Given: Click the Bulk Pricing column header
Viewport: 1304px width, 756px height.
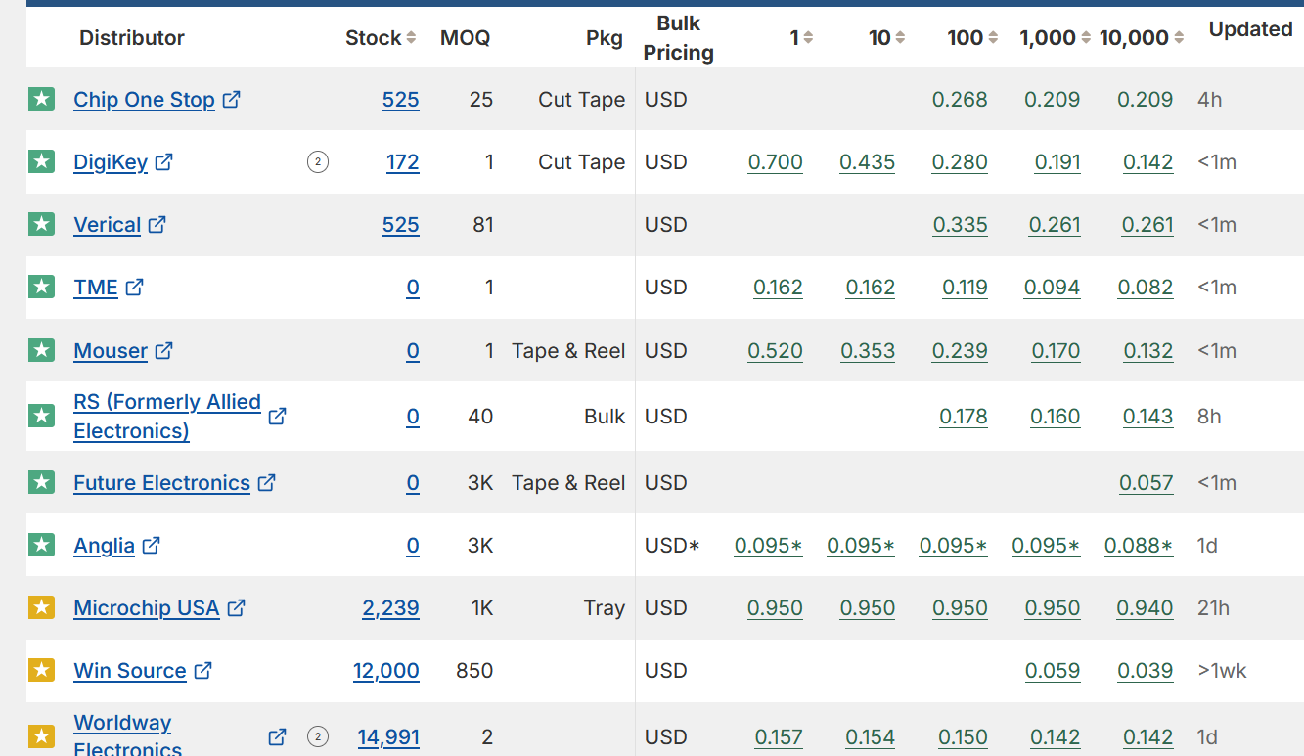Looking at the screenshot, I should click(x=679, y=38).
